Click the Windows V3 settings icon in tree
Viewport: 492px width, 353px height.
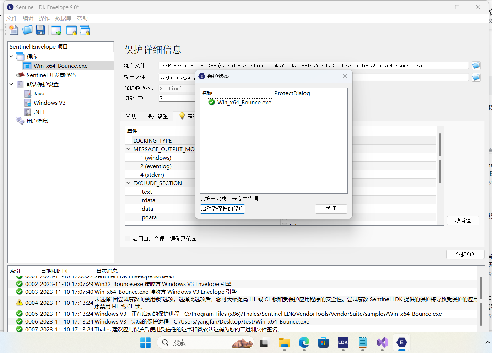tap(27, 103)
